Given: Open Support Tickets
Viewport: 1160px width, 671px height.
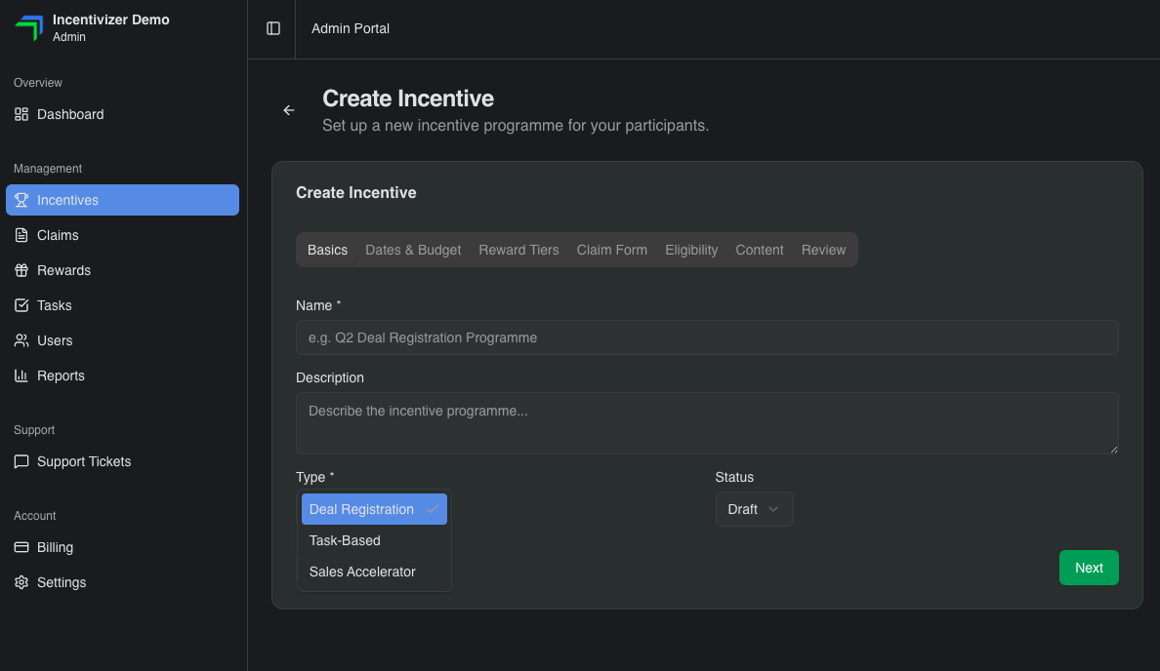Looking at the screenshot, I should click(x=122, y=461).
